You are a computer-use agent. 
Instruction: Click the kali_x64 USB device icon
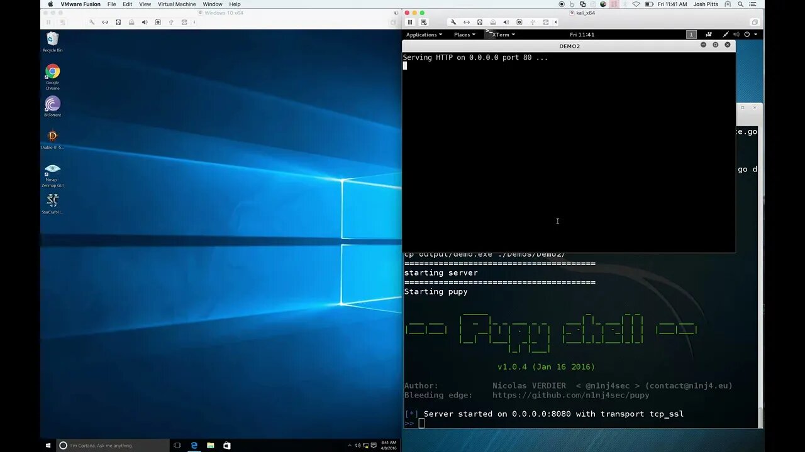[532, 22]
